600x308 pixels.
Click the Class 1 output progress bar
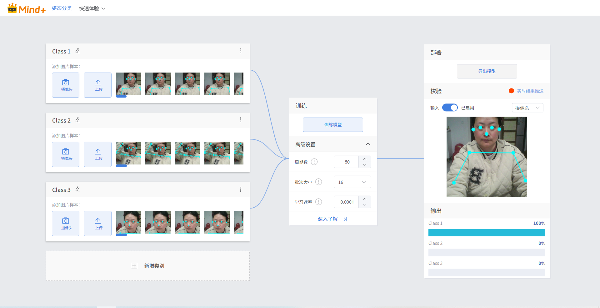coord(487,233)
